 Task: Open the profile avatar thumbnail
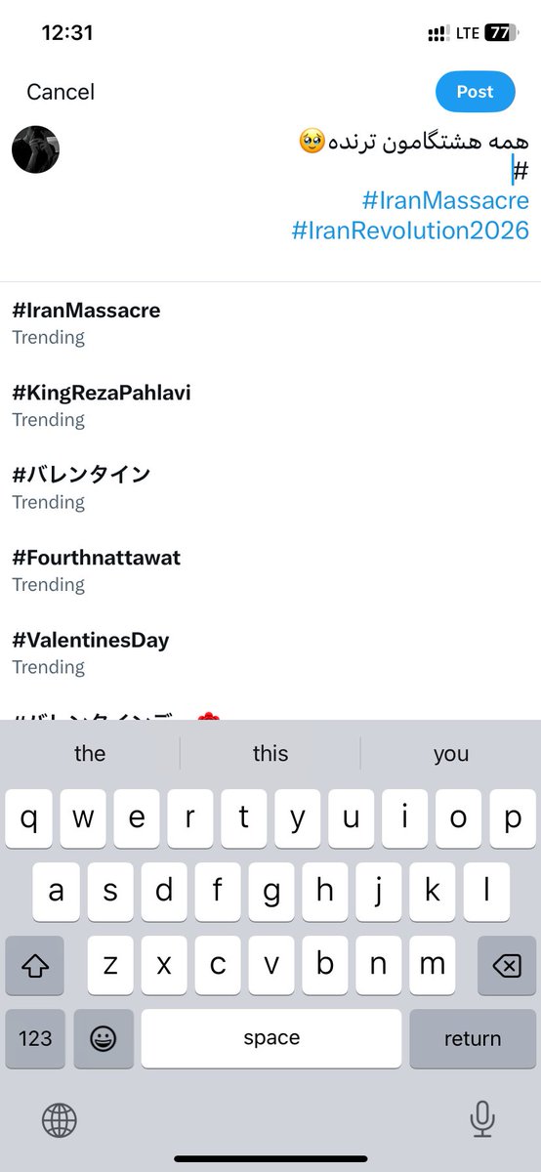pyautogui.click(x=36, y=149)
